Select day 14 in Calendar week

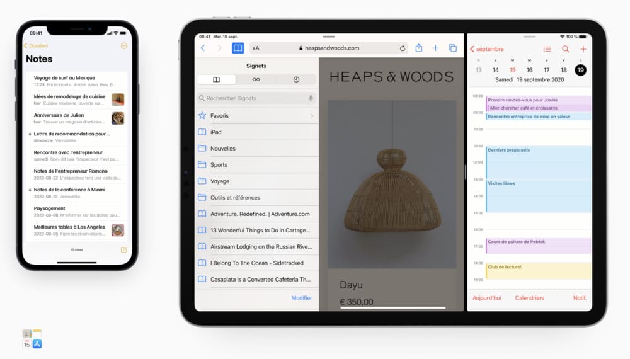click(495, 70)
